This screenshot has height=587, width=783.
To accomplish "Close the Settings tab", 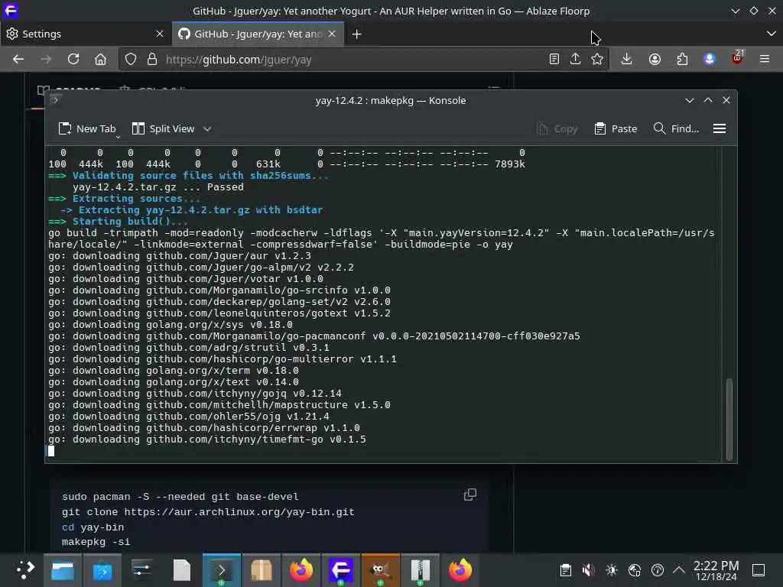I will pos(160,34).
